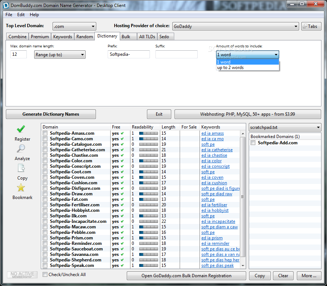Image resolution: width=327 pixels, height=286 pixels.
Task: Open the Edit menu
Action: (21, 15)
